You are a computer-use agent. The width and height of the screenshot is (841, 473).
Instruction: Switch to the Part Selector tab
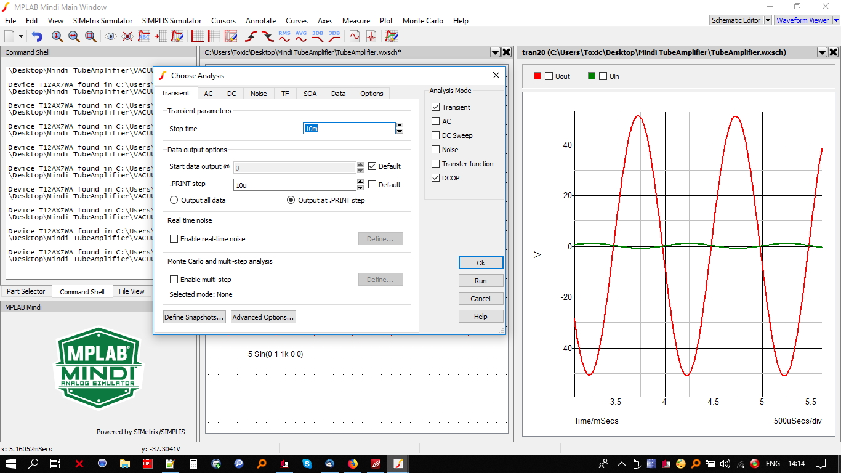click(x=26, y=291)
